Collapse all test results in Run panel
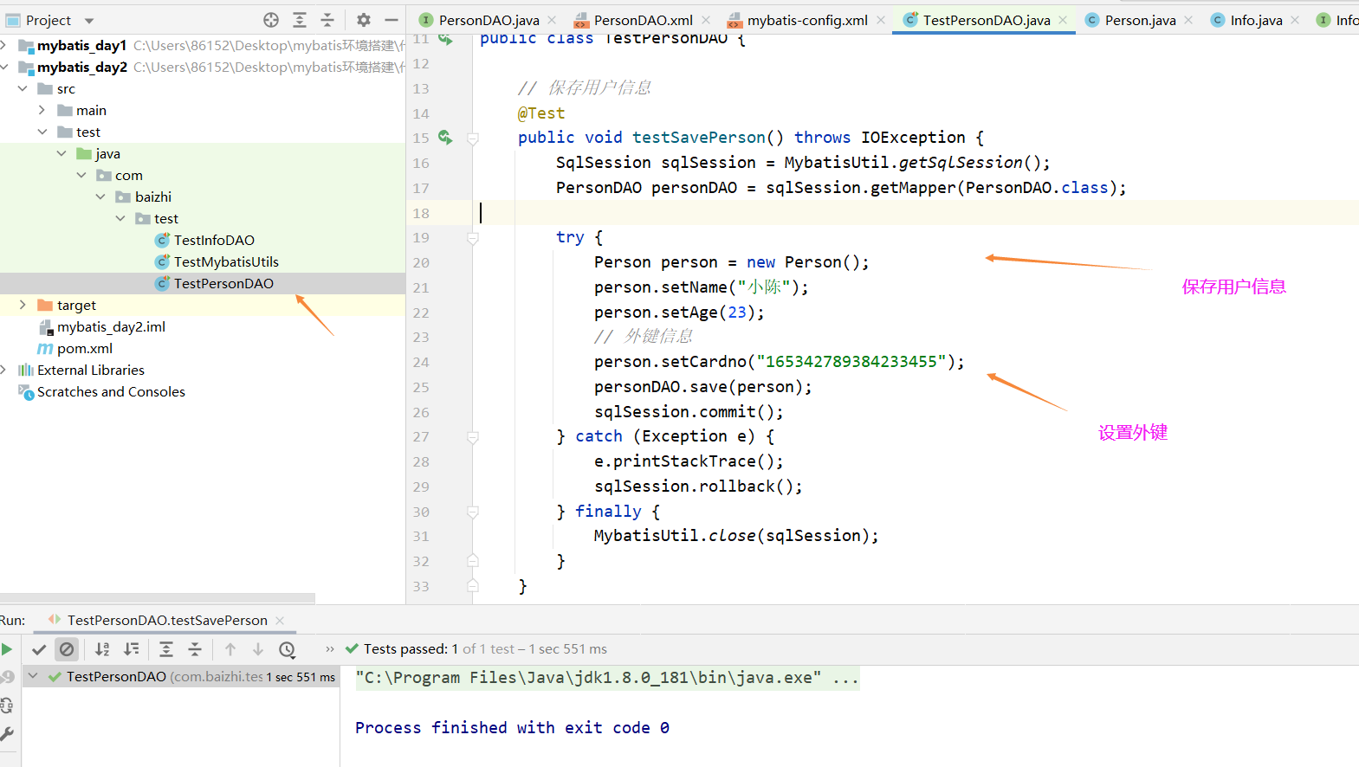 pyautogui.click(x=195, y=649)
